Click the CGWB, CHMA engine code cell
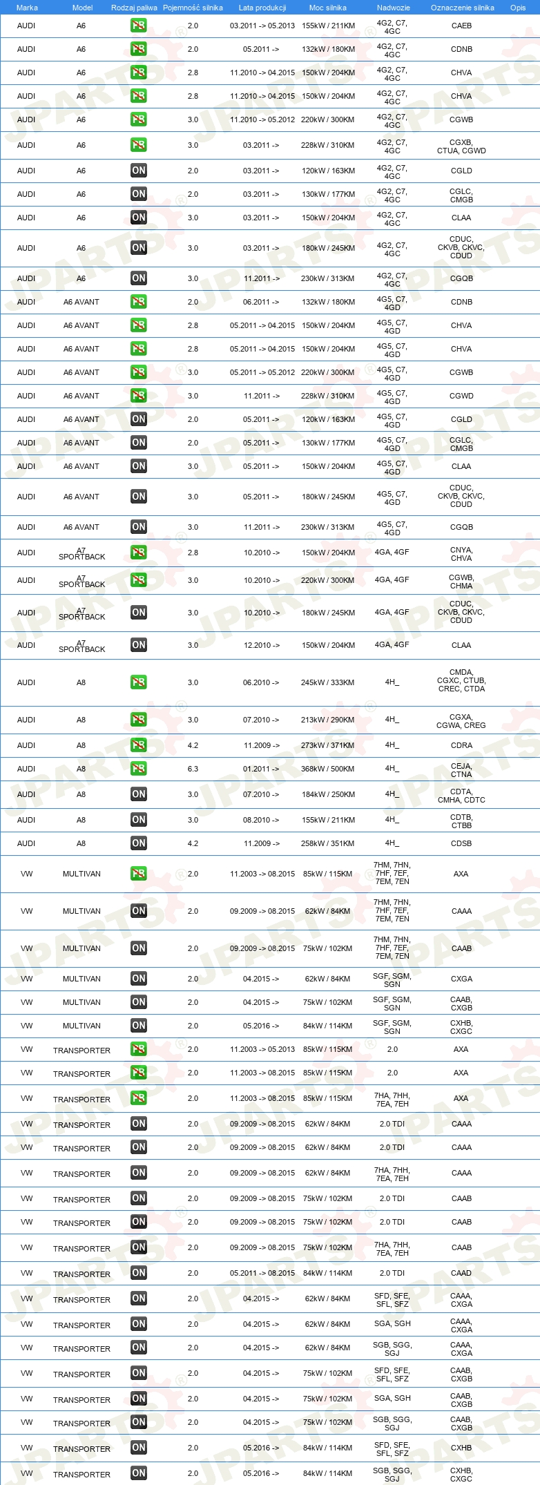Image resolution: width=540 pixels, height=1485 pixels. (461, 582)
